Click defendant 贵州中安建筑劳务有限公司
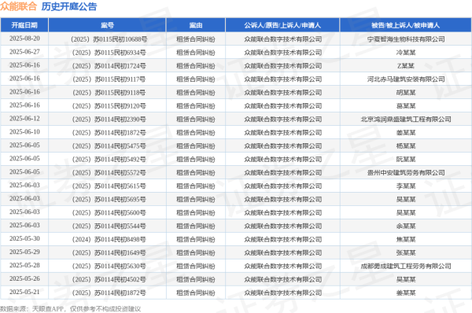The width and height of the screenshot is (472, 313). (406, 173)
